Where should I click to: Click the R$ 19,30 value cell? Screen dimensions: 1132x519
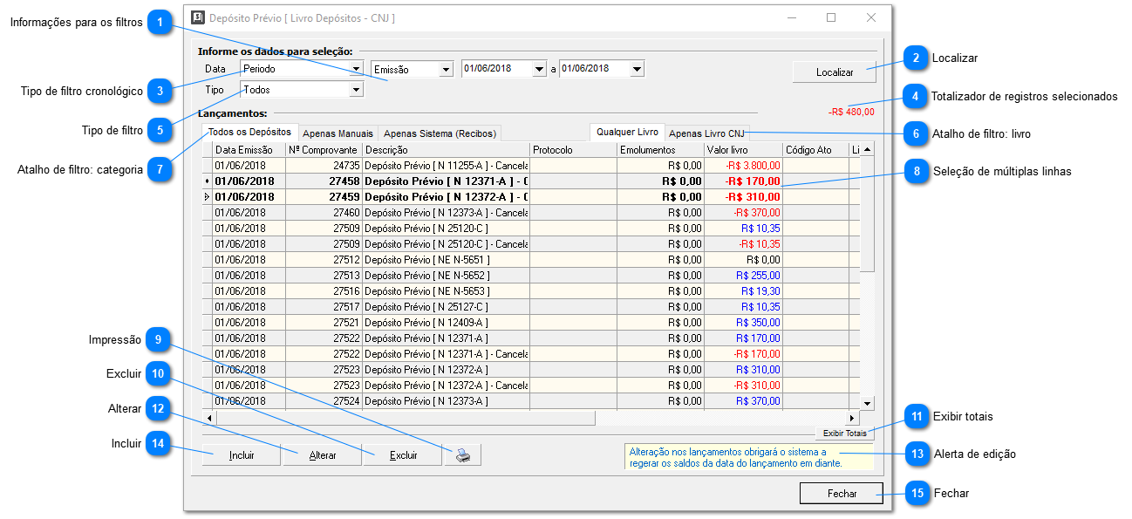pos(743,290)
